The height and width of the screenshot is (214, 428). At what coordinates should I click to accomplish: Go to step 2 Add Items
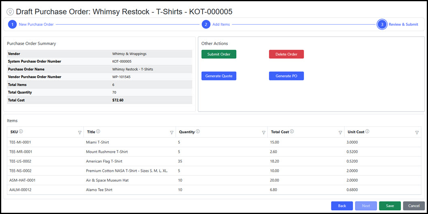click(x=206, y=24)
